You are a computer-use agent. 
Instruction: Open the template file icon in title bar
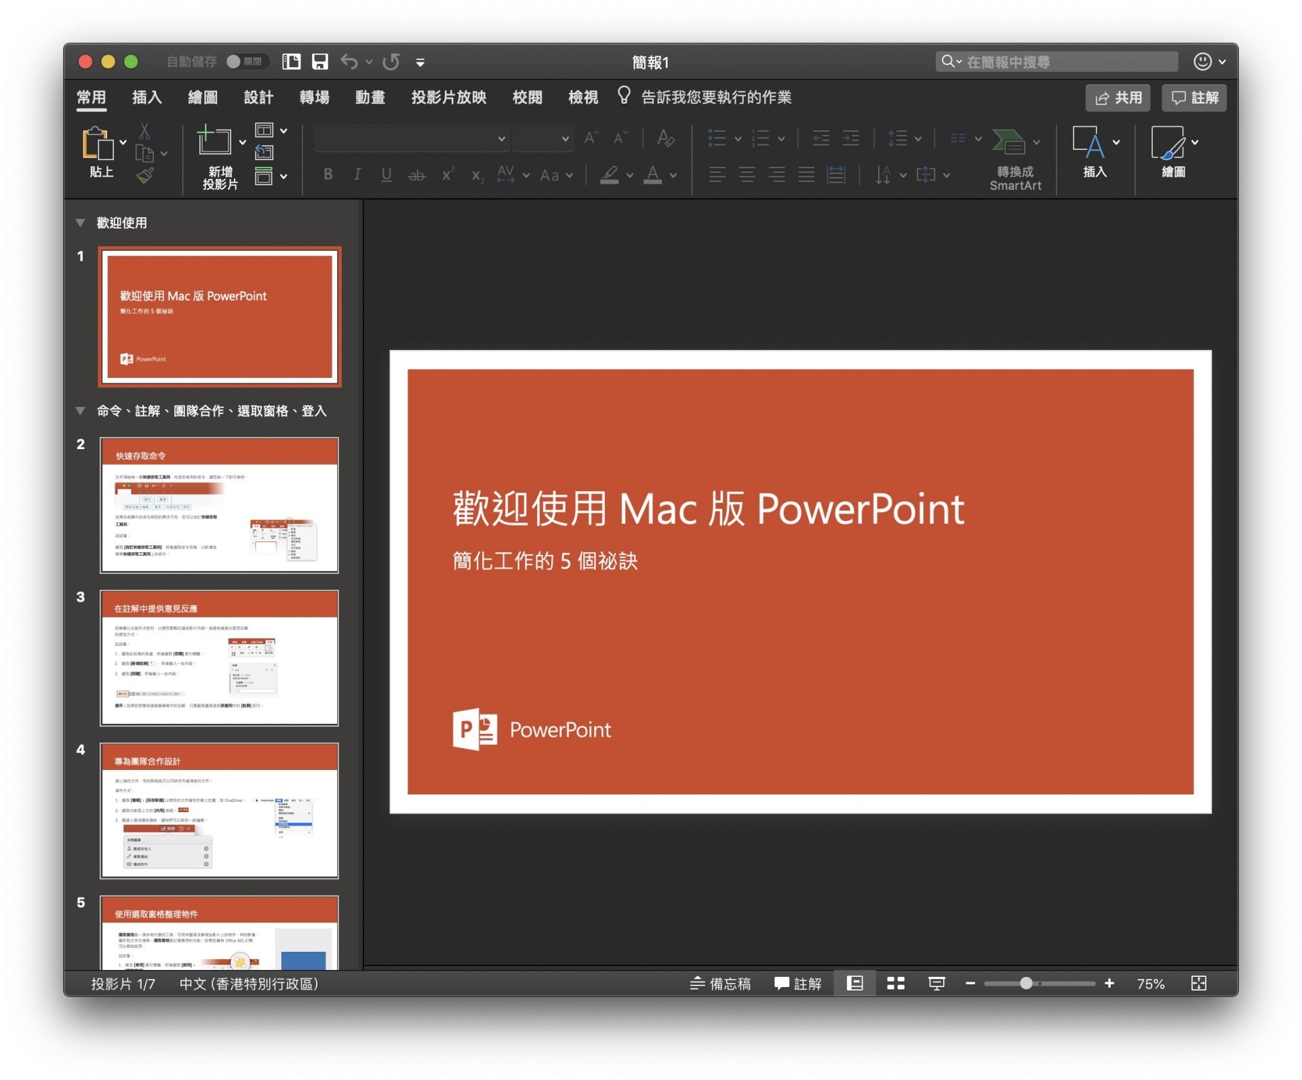tap(292, 62)
